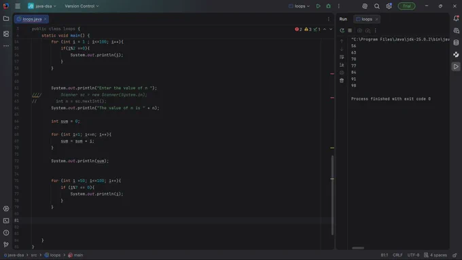
Task: Change UTF-8 file encoding
Action: [x=413, y=255]
